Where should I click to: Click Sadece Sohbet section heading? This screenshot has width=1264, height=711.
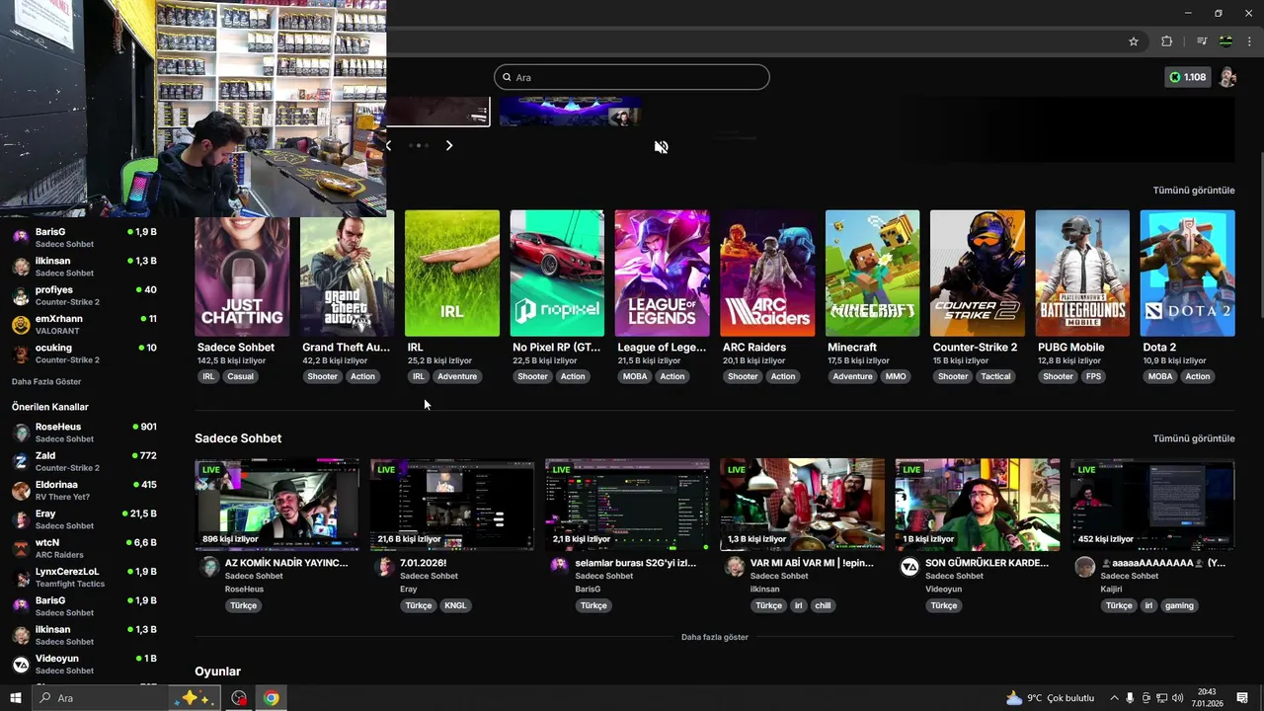[238, 438]
